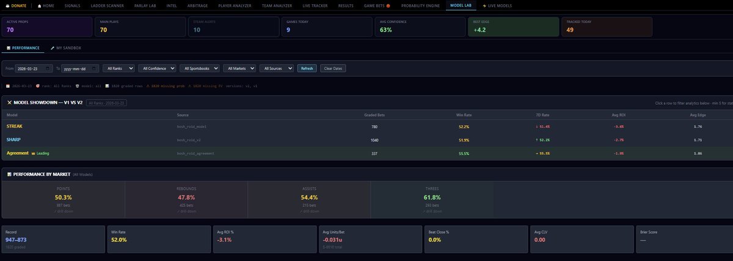Click the Record 947–873 card
Viewport: 733px width, 261px height.
pyautogui.click(x=53, y=238)
